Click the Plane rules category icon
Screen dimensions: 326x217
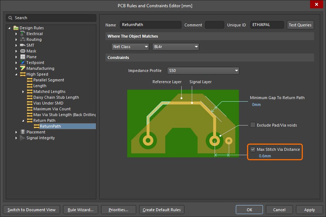coord(23,57)
